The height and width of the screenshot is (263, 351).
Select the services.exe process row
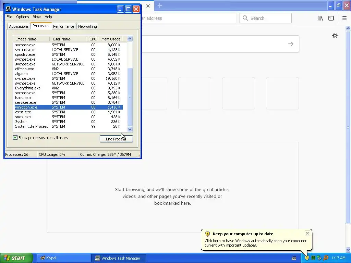(69, 102)
